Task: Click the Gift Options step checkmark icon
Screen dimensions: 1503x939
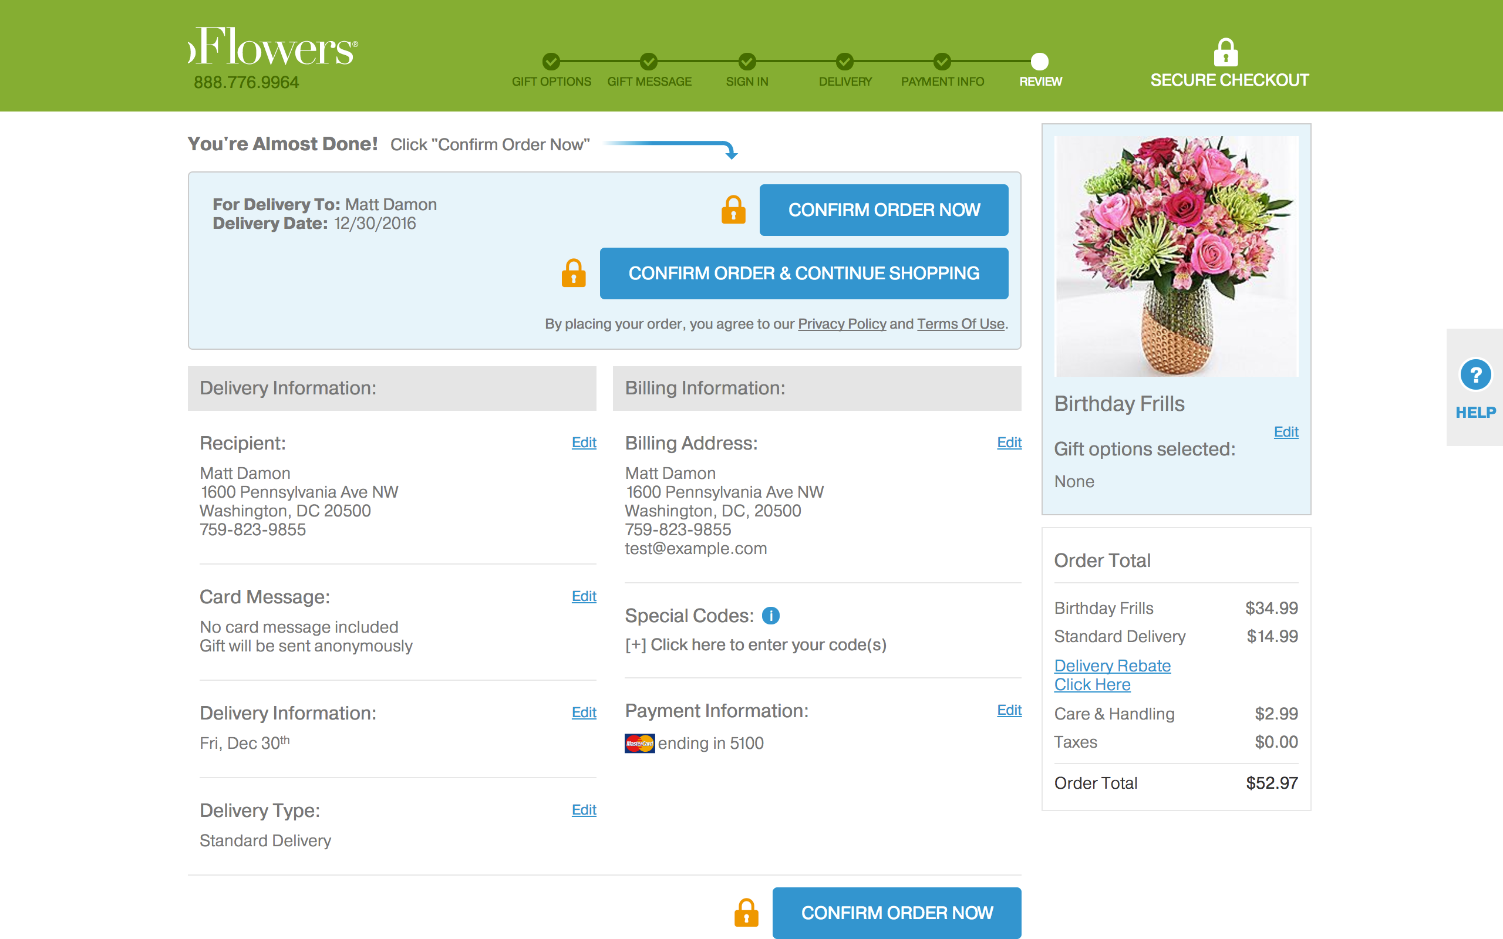Action: tap(551, 63)
